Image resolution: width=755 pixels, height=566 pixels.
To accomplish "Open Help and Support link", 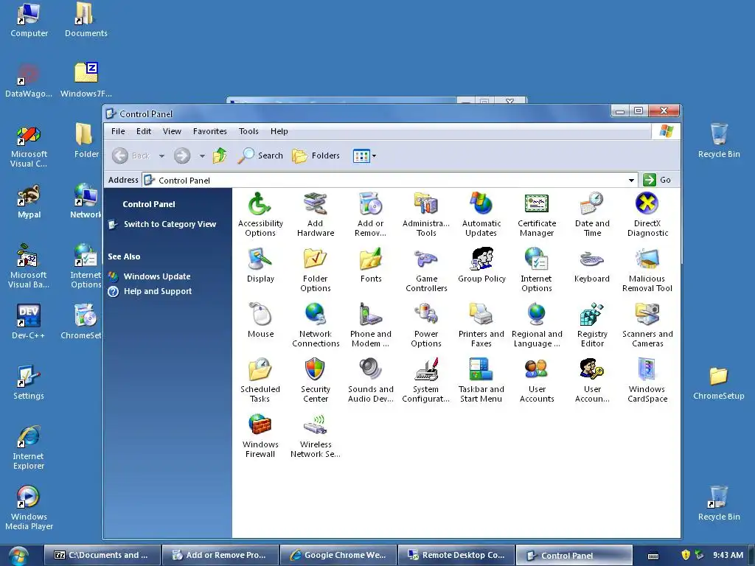I will coord(158,292).
